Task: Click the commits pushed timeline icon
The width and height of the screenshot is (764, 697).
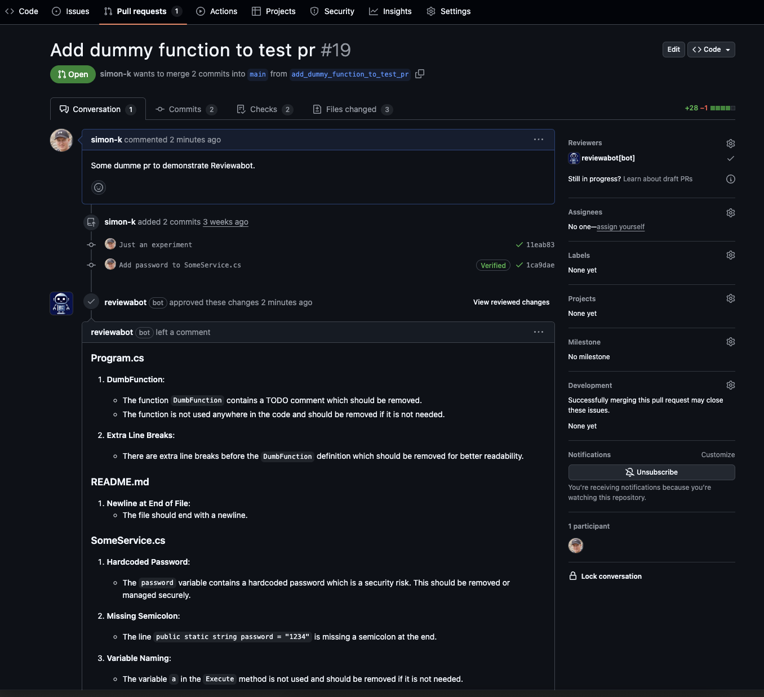Action: [x=91, y=222]
